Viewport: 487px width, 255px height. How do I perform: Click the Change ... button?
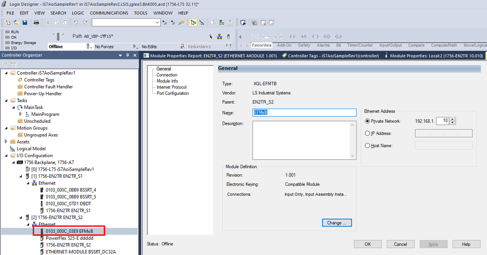tap(337, 223)
